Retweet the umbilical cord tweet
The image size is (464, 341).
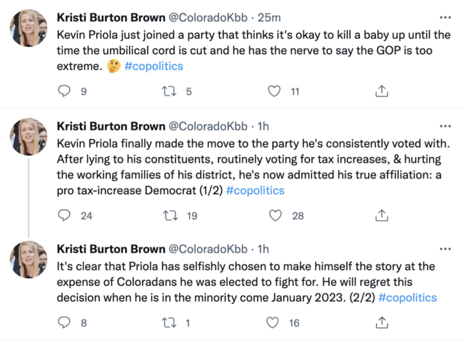[x=170, y=91]
